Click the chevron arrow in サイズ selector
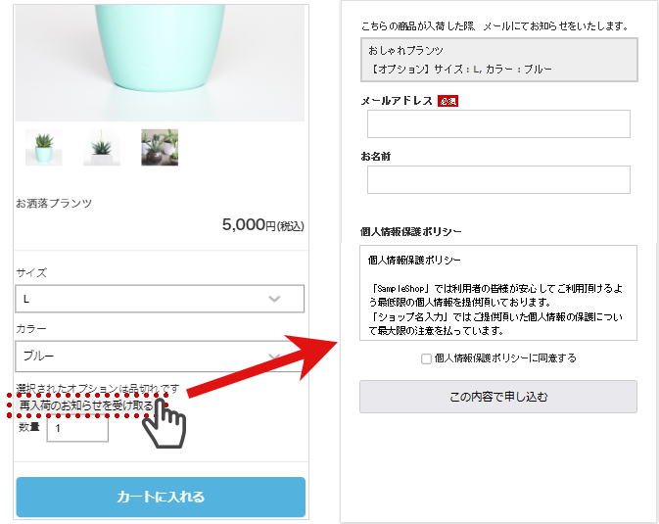Viewport: 659px width, 524px height. click(274, 299)
